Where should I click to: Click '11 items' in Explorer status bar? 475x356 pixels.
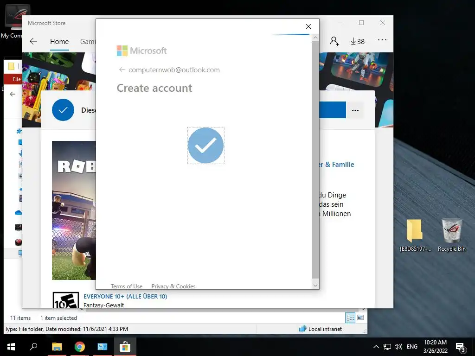tap(20, 318)
